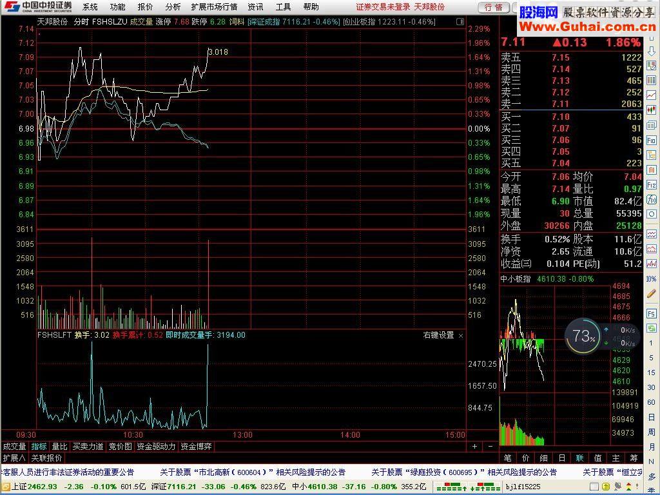This screenshot has width=660, height=495.
Task: Open the 资讯 menu
Action: [x=255, y=6]
